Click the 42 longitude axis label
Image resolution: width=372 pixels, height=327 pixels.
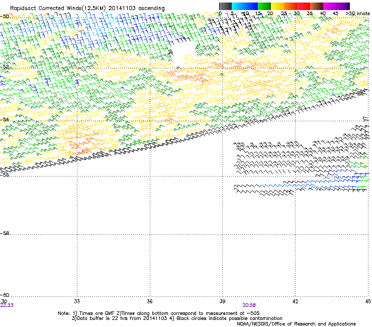tap(295, 301)
